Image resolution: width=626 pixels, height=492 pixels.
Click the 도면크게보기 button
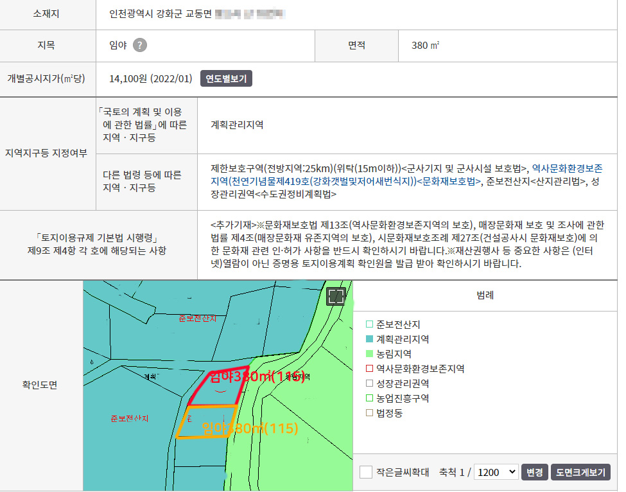coord(580,472)
